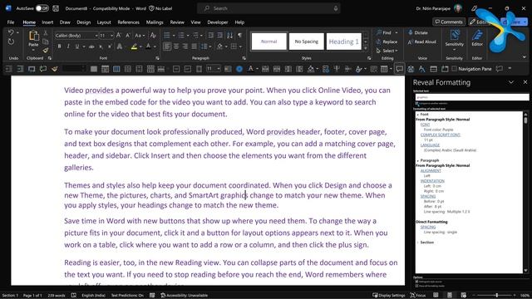Click the Search box in title bar
The height and width of the screenshot is (299, 532).
pos(268,8)
